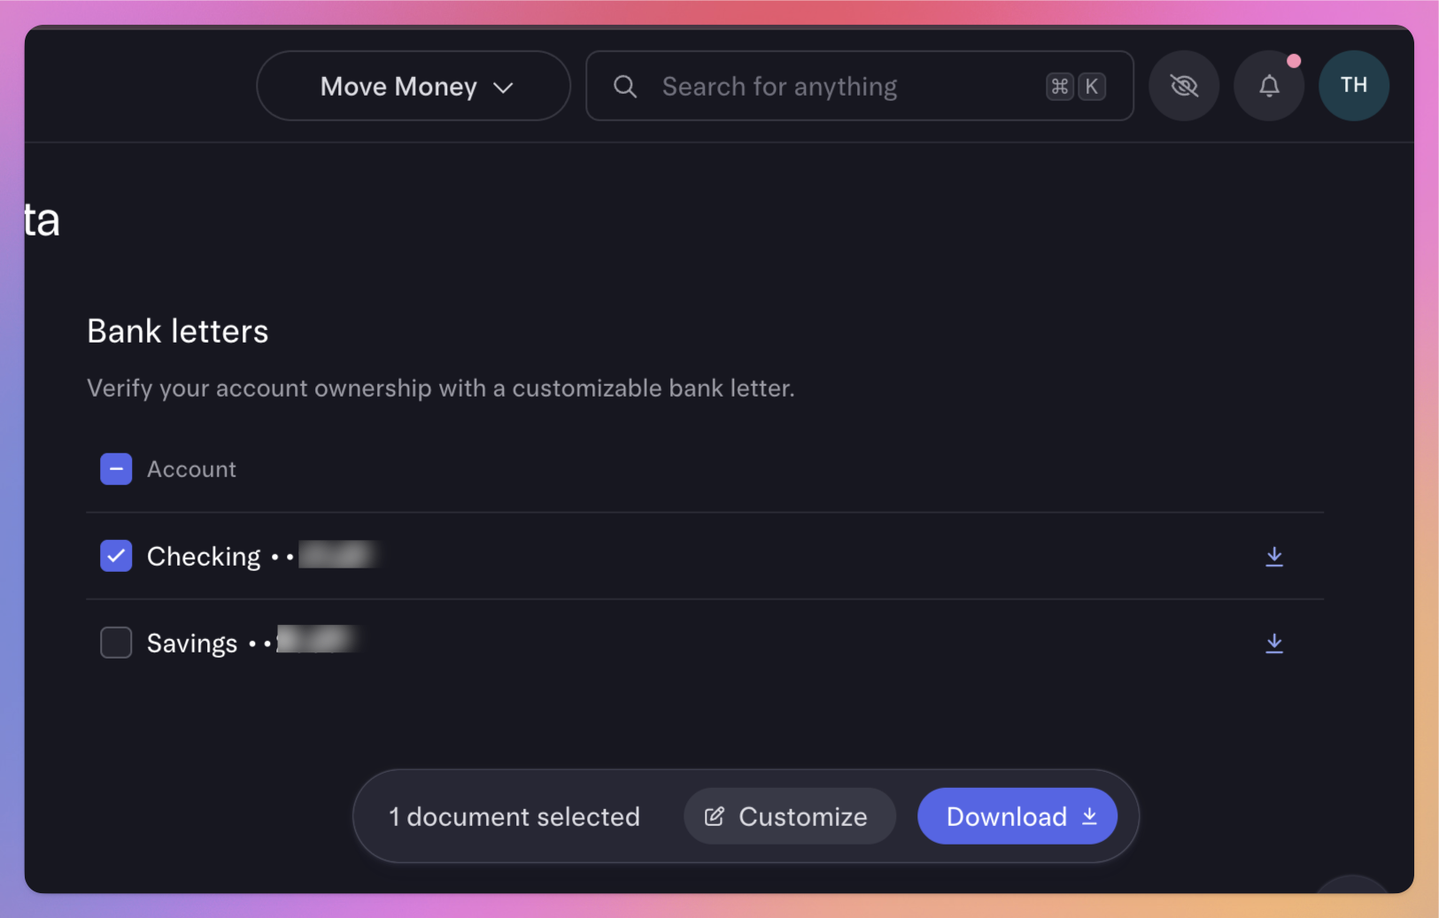Focus the 'Search for anything' field
The image size is (1439, 918).
click(832, 86)
